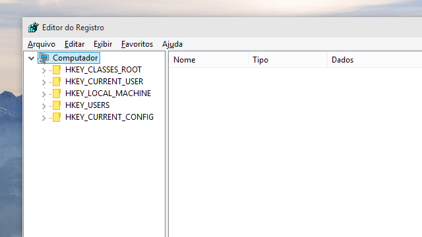
Task: Sort by the Tipo column header
Action: (287, 60)
